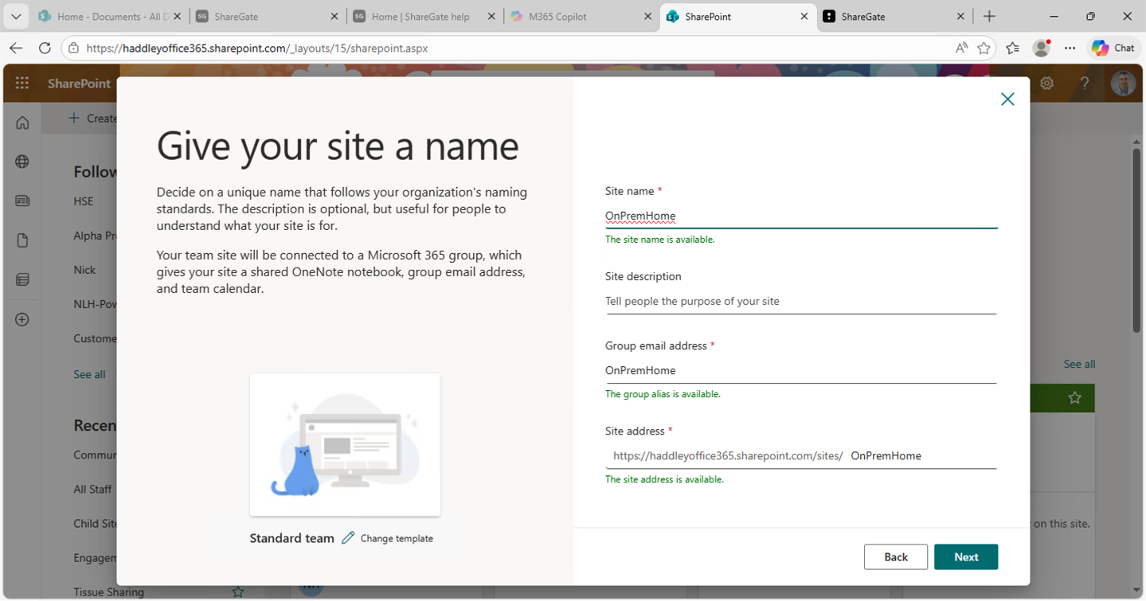View site information lock icon

coord(73,48)
